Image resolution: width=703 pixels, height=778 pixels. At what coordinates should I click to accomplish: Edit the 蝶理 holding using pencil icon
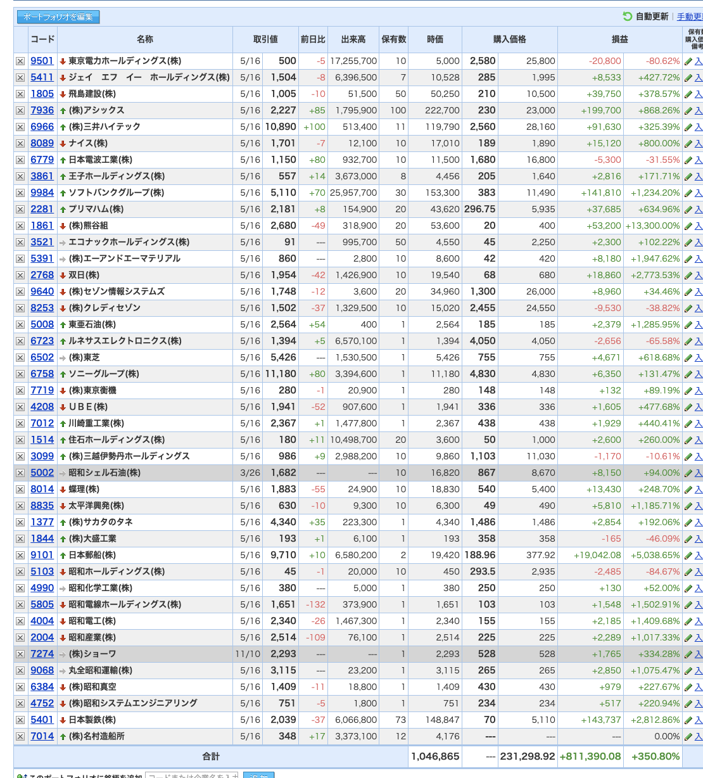[x=688, y=489]
